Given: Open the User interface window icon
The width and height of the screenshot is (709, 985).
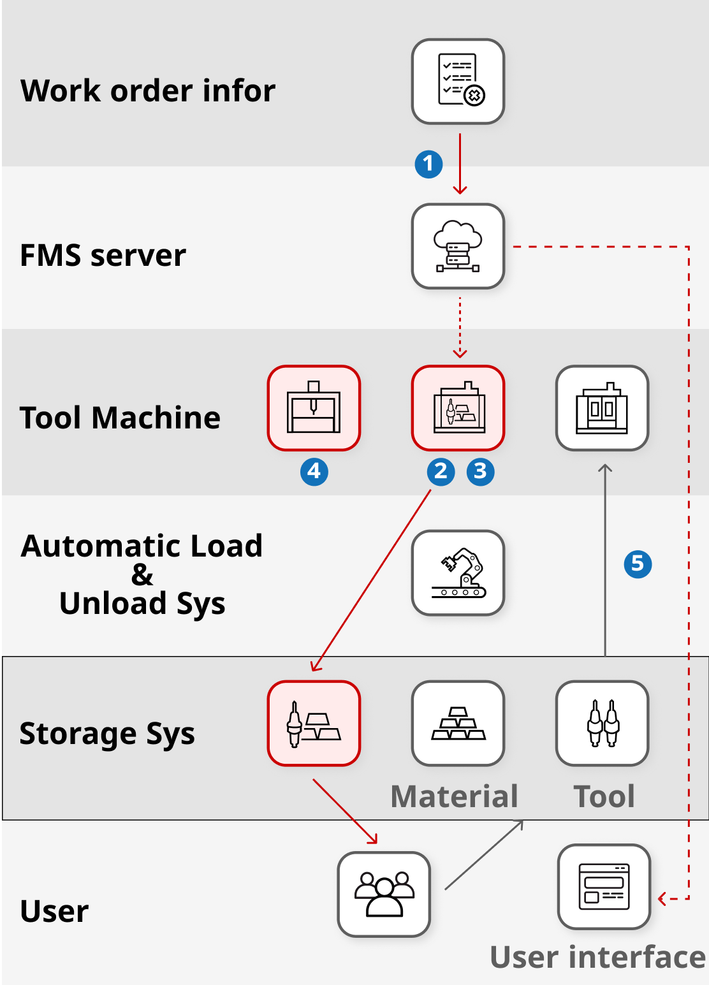Looking at the screenshot, I should point(604,887).
